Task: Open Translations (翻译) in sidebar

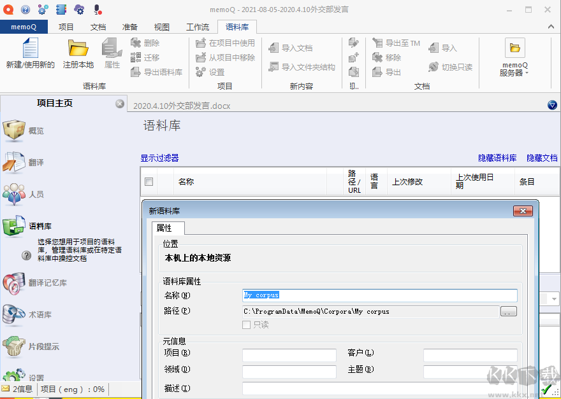Action: [x=23, y=162]
